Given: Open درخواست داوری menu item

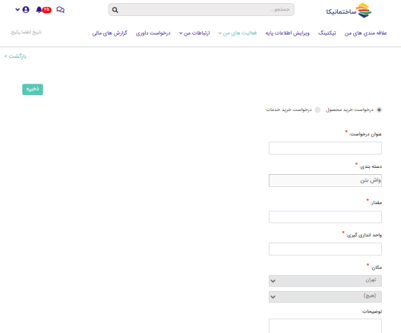Looking at the screenshot, I should point(153,33).
